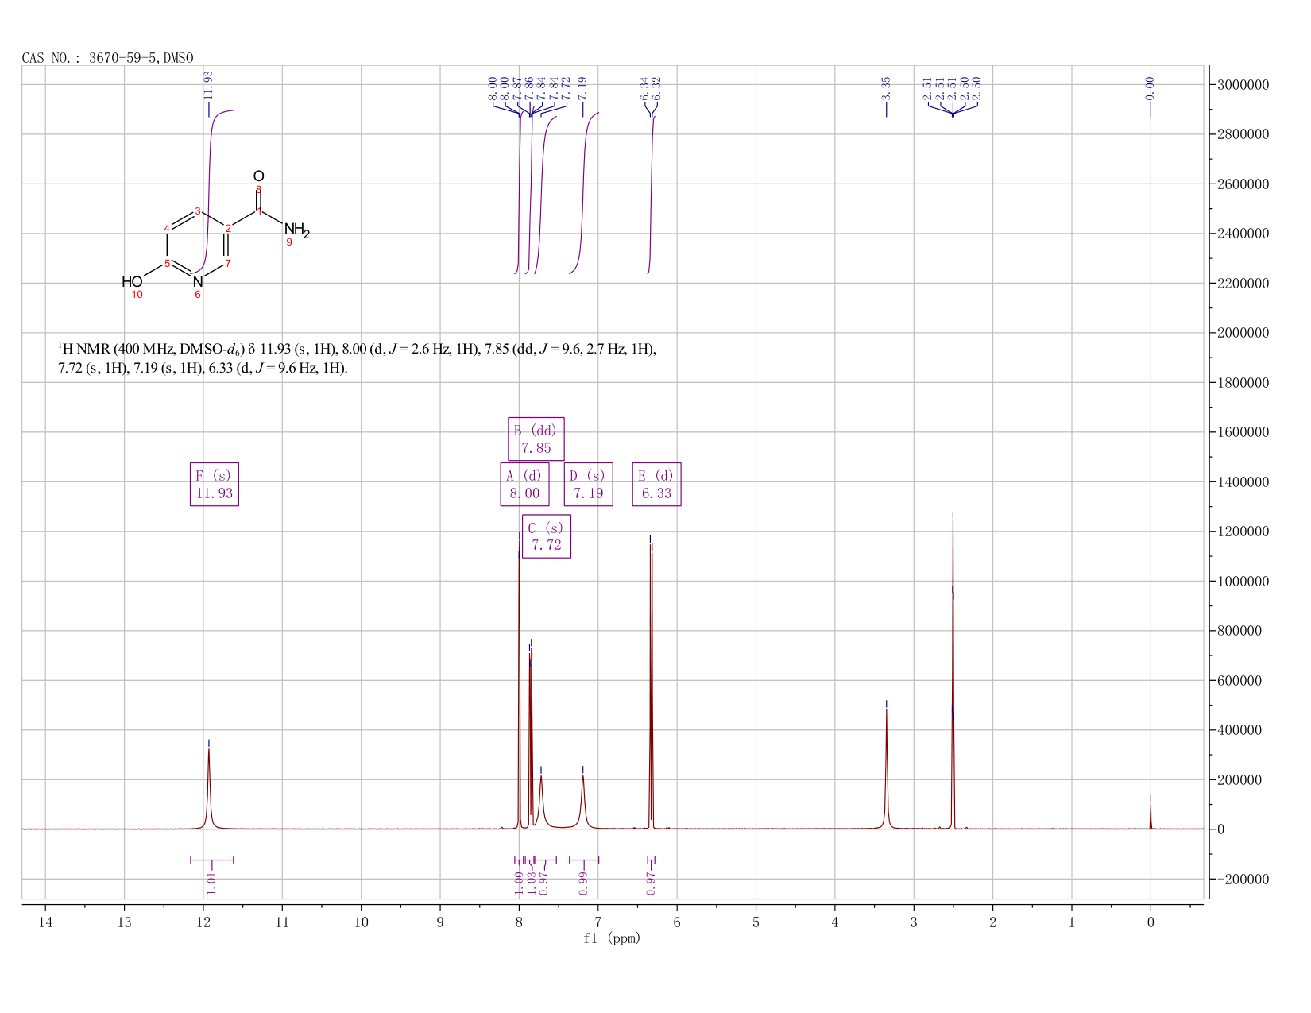The image size is (1311, 1013).
Task: Click the HO group in the structure
Action: coord(132,282)
